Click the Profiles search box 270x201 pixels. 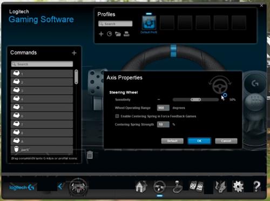point(116,24)
